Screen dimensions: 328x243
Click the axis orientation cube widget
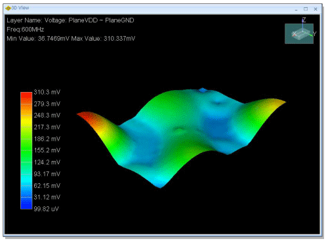pos(299,33)
